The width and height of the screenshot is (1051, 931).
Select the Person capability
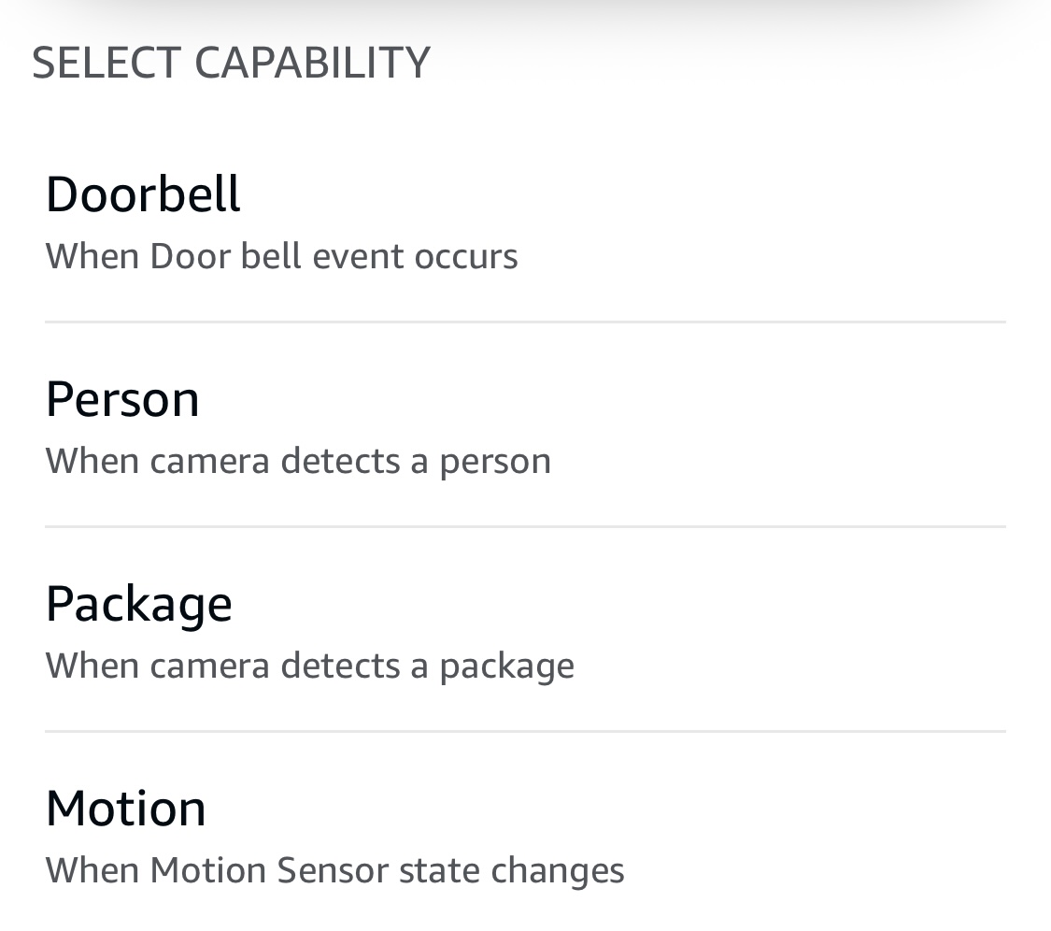(x=523, y=426)
